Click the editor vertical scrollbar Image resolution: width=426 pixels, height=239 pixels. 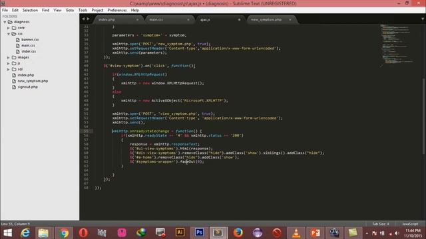(x=424, y=117)
